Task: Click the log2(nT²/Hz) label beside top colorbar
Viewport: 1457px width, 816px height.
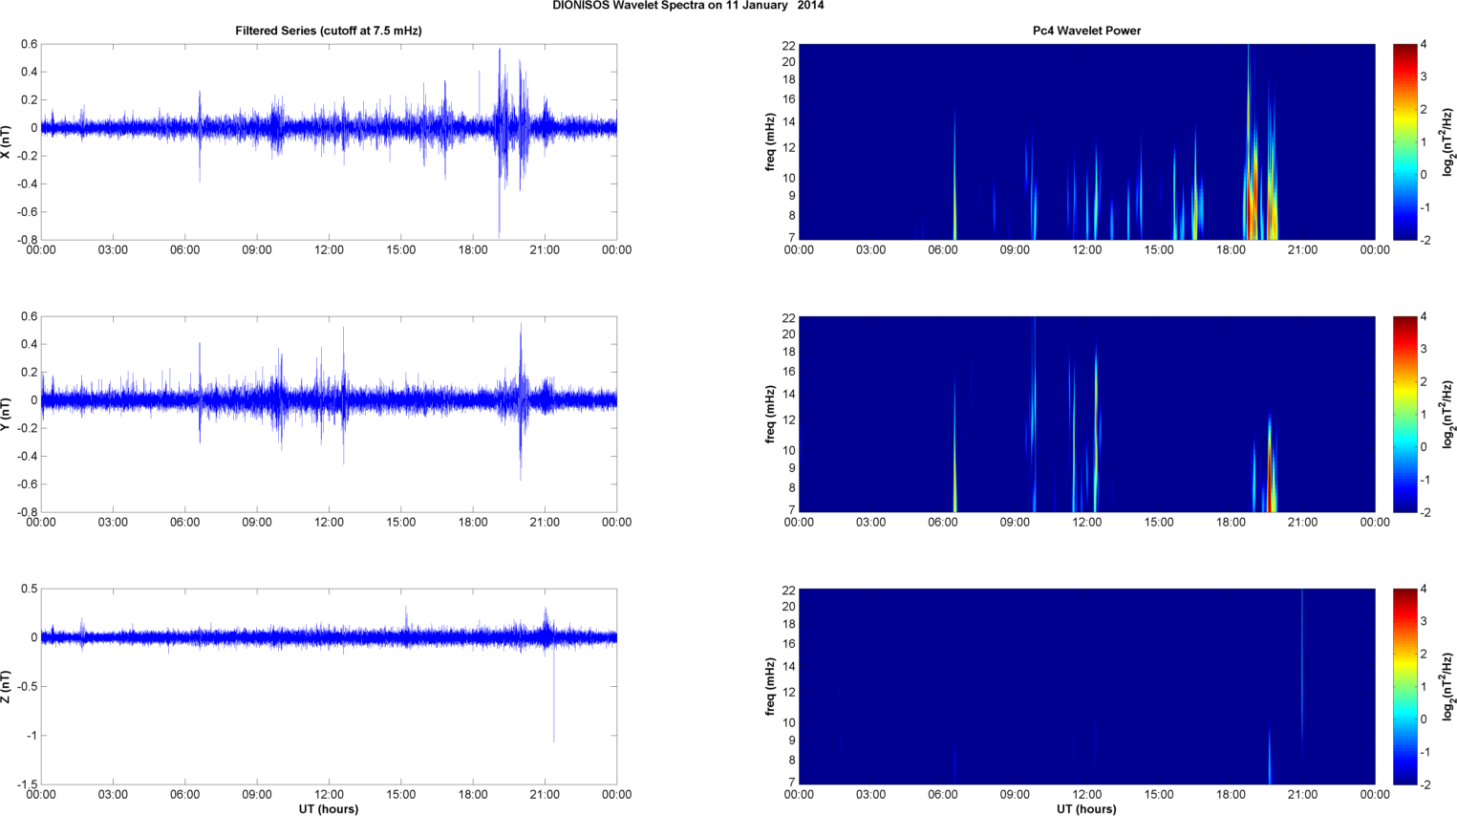Action: (1449, 141)
